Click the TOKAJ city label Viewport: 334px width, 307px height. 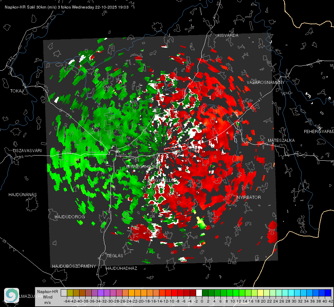tap(17, 91)
